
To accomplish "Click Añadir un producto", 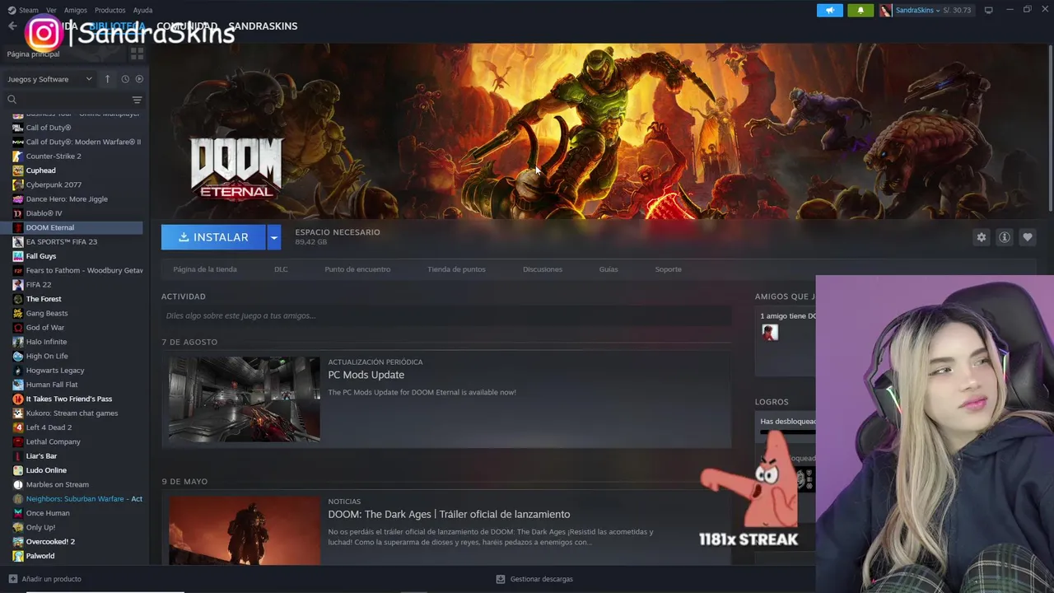I will point(44,579).
